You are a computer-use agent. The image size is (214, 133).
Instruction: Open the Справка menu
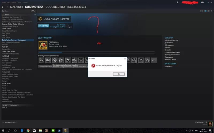click(25, 2)
